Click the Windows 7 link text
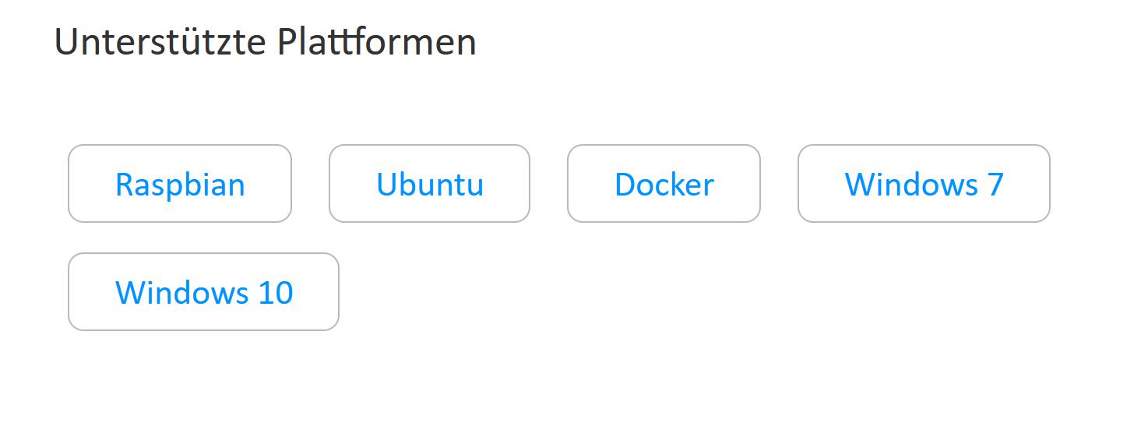Image resolution: width=1141 pixels, height=444 pixels. point(924,185)
